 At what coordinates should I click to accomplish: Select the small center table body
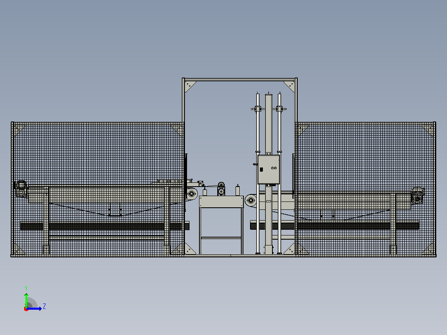[x=221, y=201]
